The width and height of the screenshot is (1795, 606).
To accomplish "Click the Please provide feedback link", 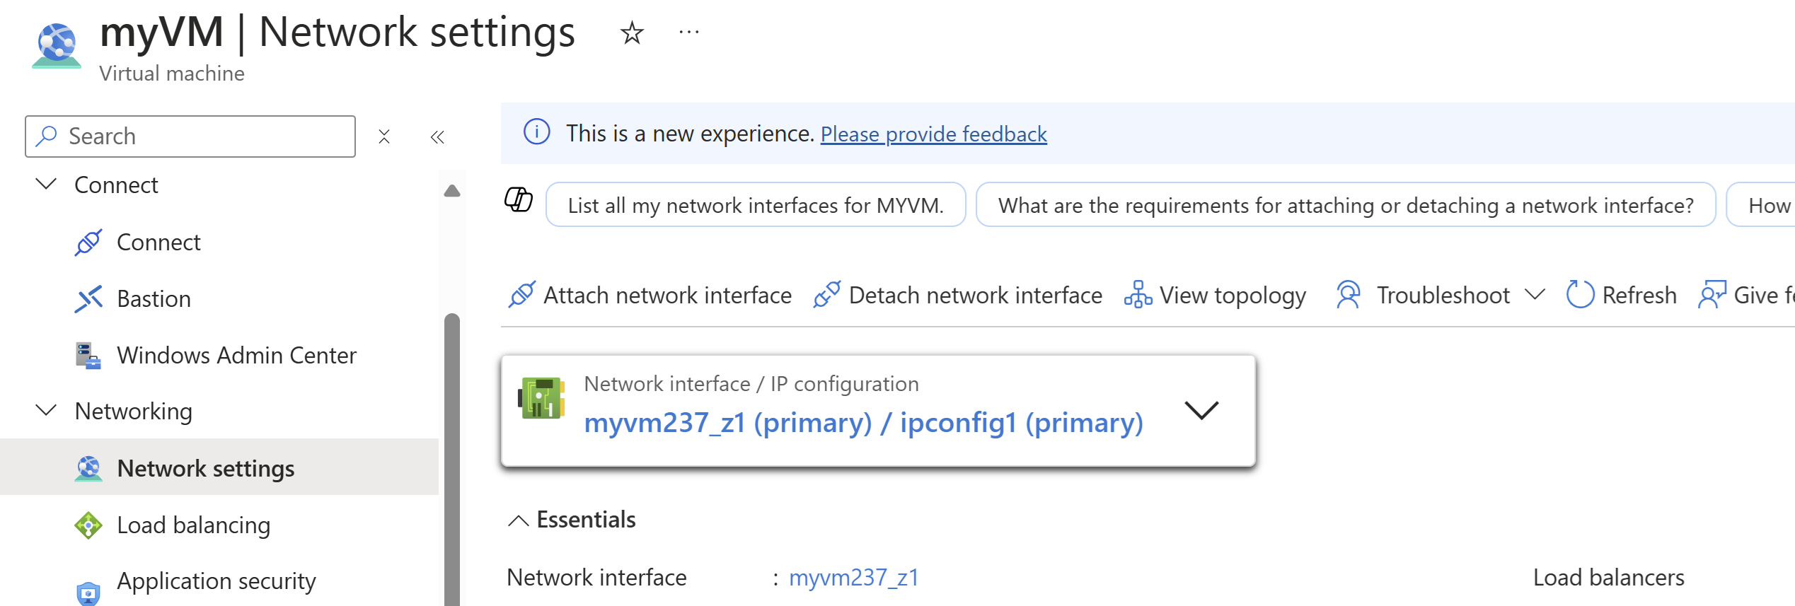I will click(x=933, y=134).
